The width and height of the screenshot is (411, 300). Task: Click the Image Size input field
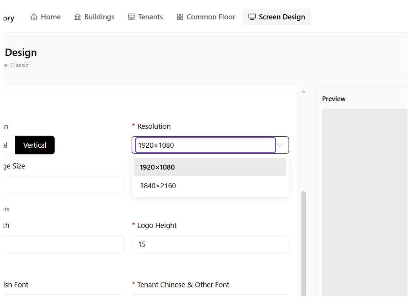[63, 185]
